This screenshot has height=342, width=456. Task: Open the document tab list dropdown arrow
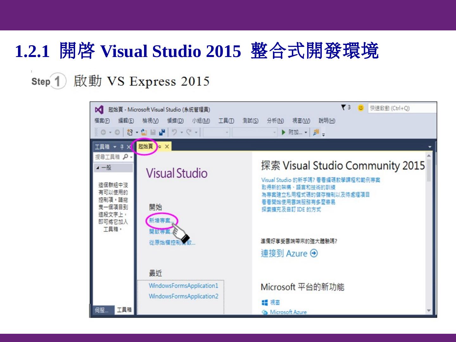[430, 147]
